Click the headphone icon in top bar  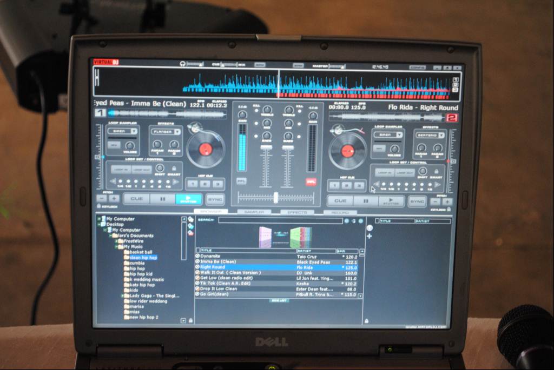click(183, 64)
